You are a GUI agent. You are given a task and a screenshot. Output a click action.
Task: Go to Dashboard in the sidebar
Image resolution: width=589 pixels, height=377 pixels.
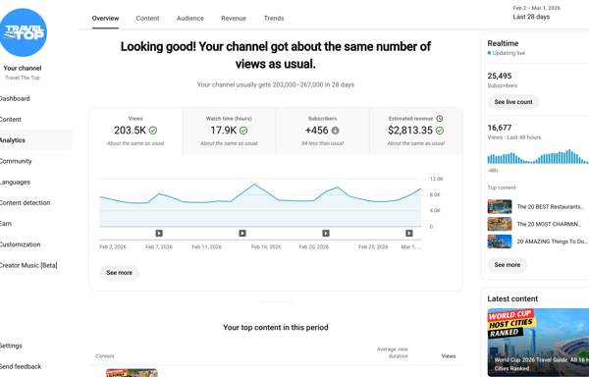point(15,98)
